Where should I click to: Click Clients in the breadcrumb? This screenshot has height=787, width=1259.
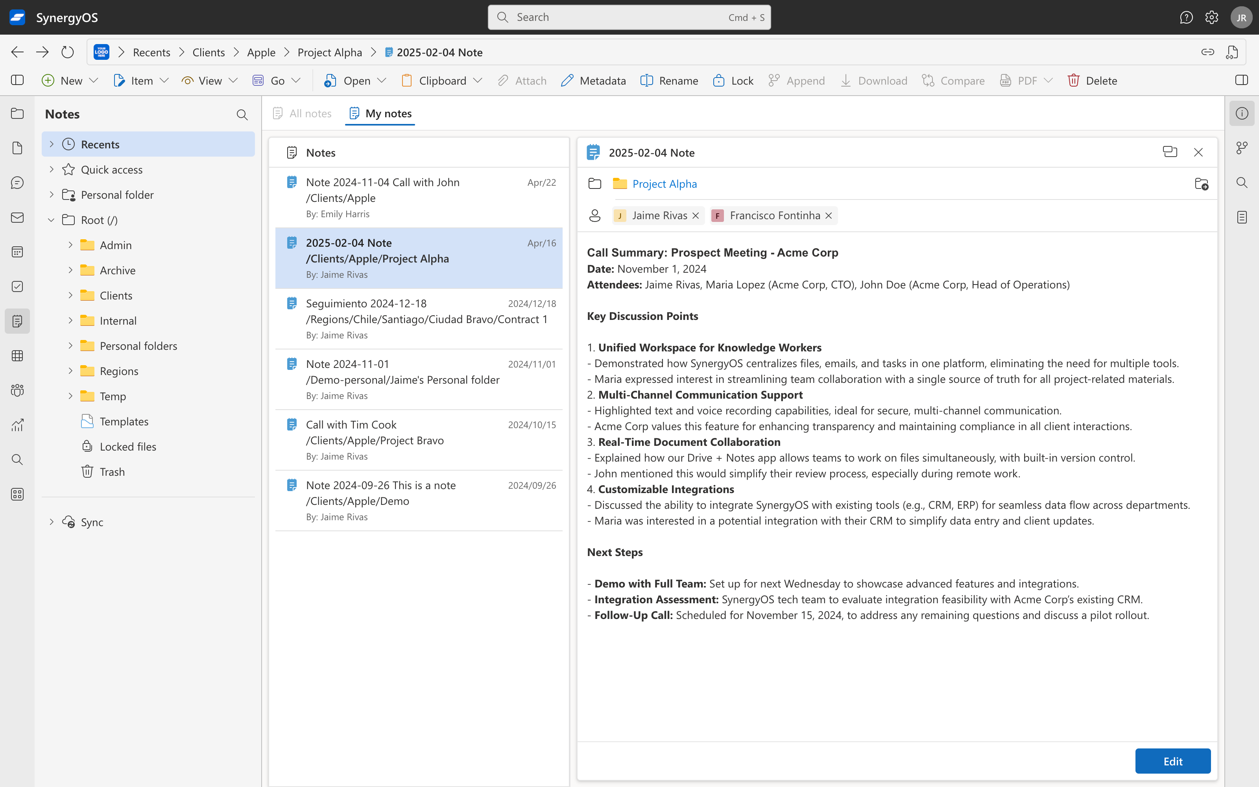point(209,52)
